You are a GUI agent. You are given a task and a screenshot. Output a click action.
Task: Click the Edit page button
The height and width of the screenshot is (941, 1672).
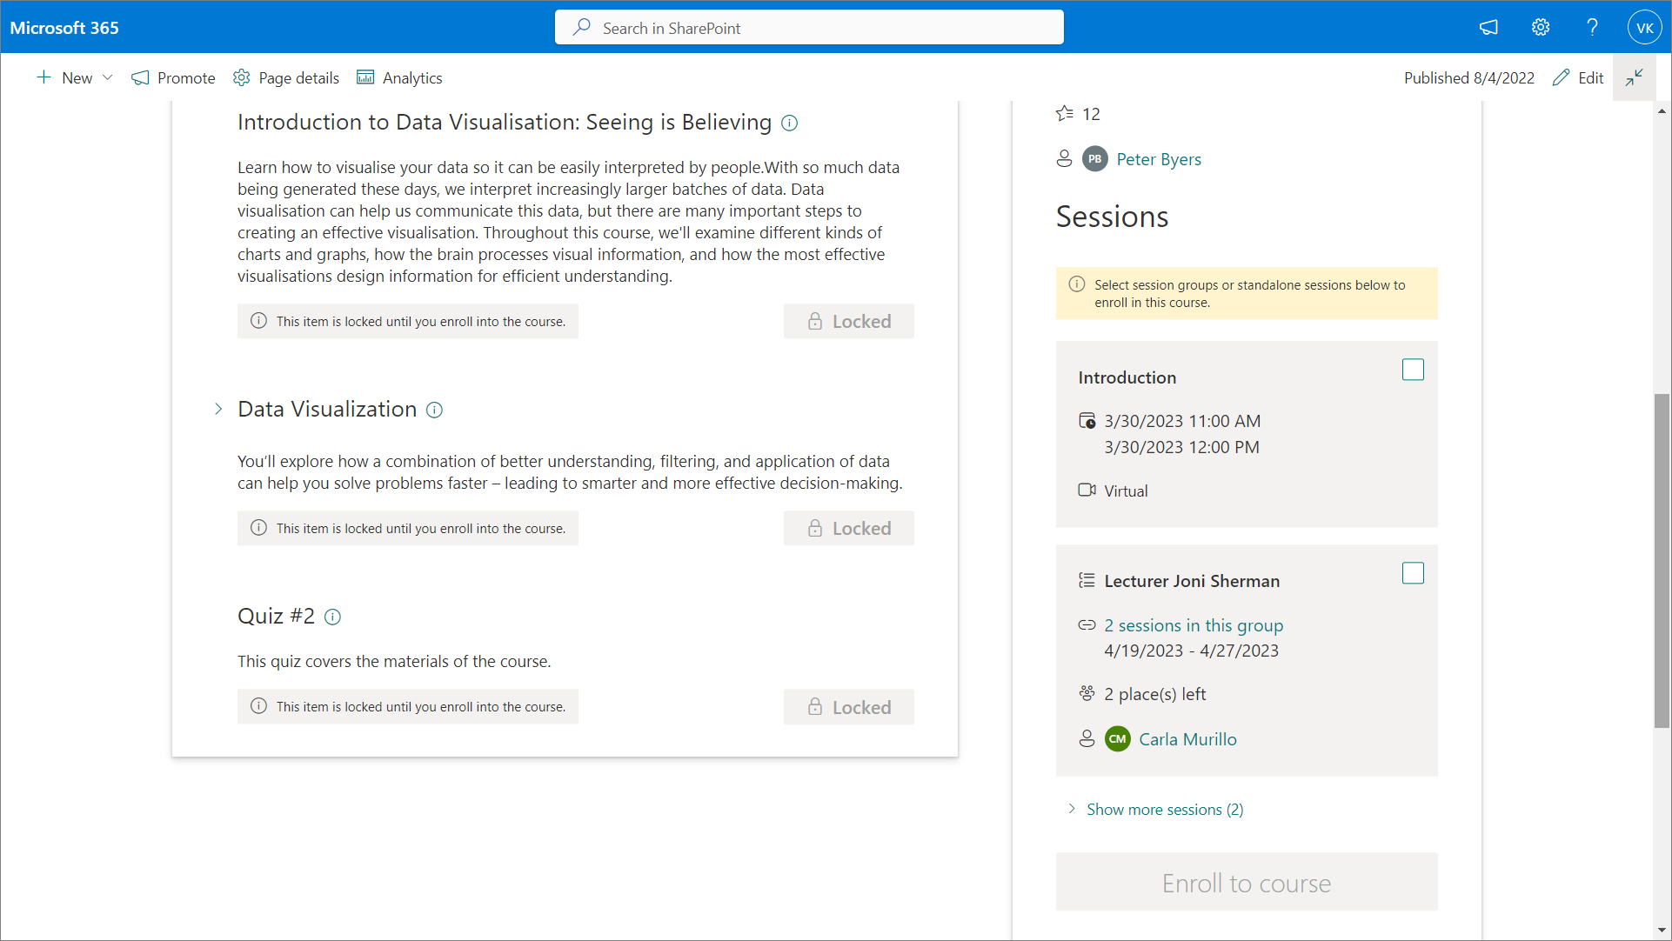[x=1578, y=77]
